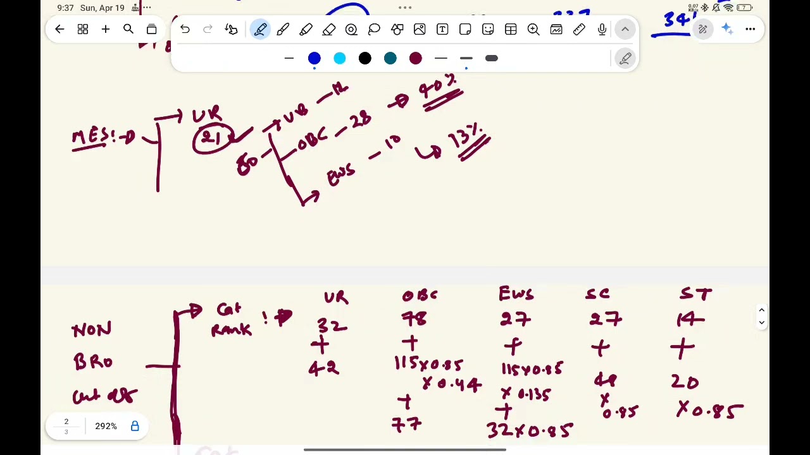The width and height of the screenshot is (810, 455).
Task: Toggle the ruler tool
Action: coord(579,29)
